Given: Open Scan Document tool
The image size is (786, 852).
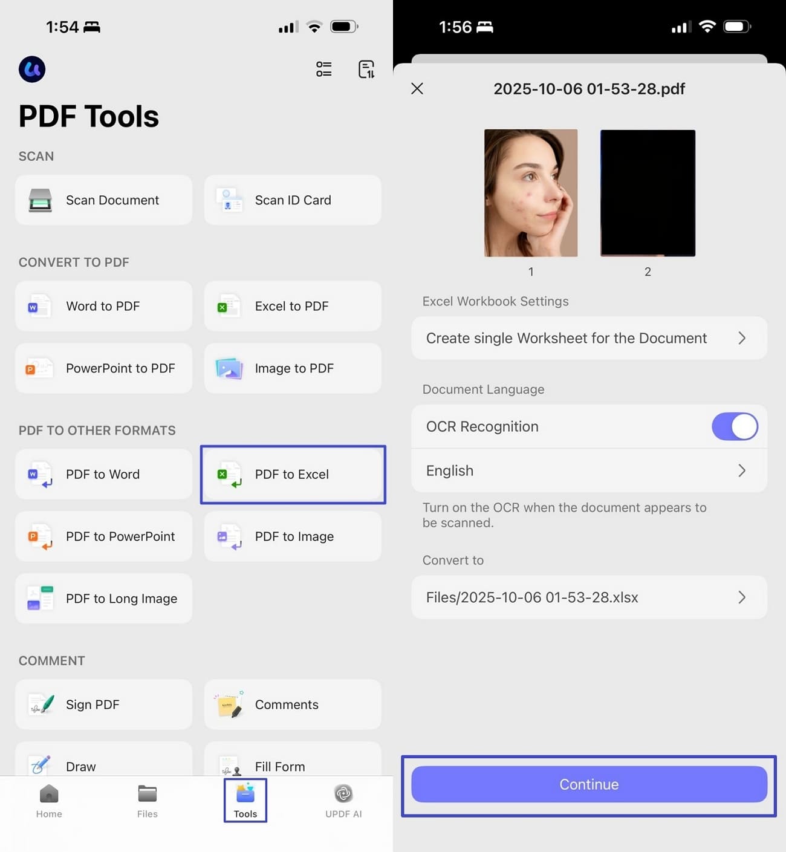Looking at the screenshot, I should tap(103, 200).
